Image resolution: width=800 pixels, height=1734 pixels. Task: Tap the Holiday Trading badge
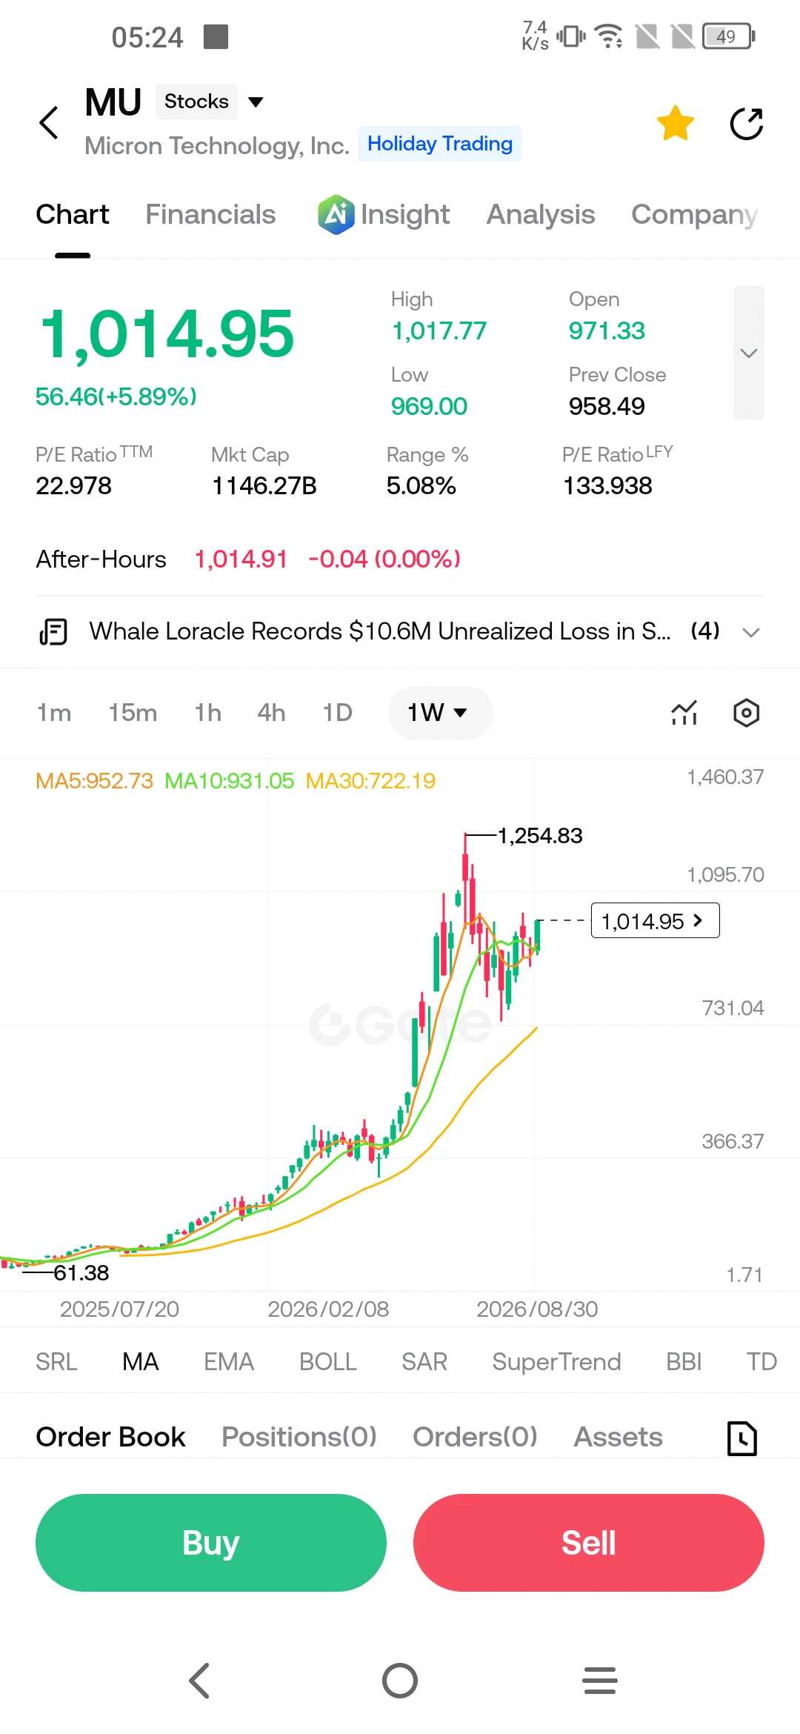click(x=440, y=144)
